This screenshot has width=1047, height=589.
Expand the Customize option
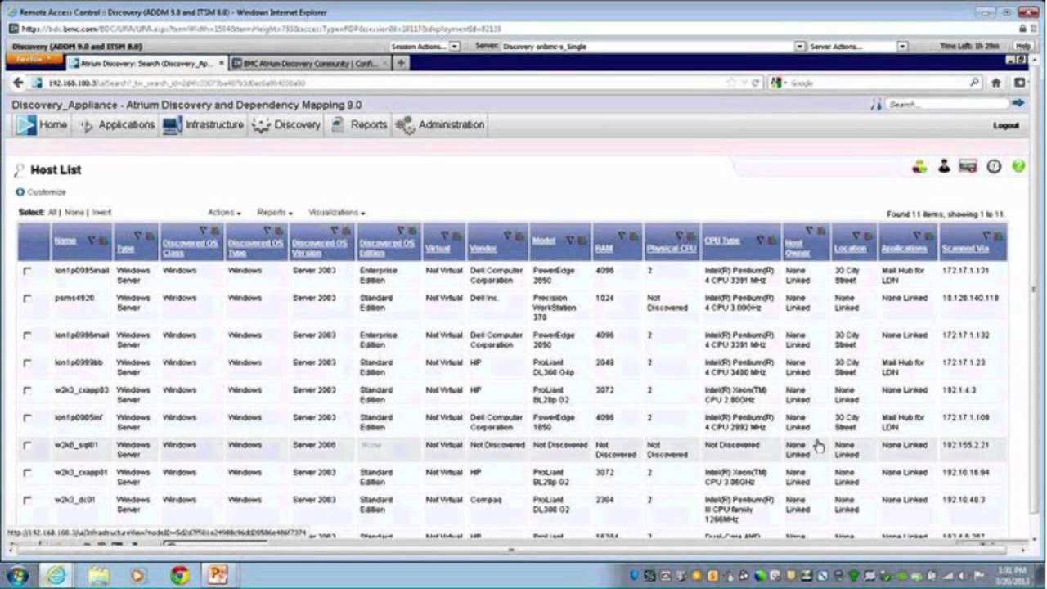[x=41, y=192]
